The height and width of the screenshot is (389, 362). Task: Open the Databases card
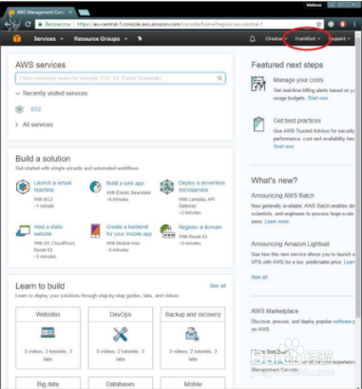point(121,382)
